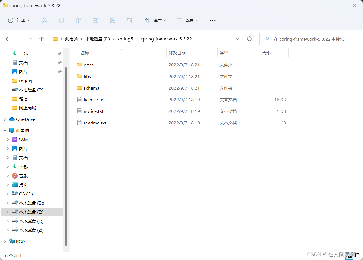Click inside the search box
The height and width of the screenshot is (260, 363).
[309, 39]
